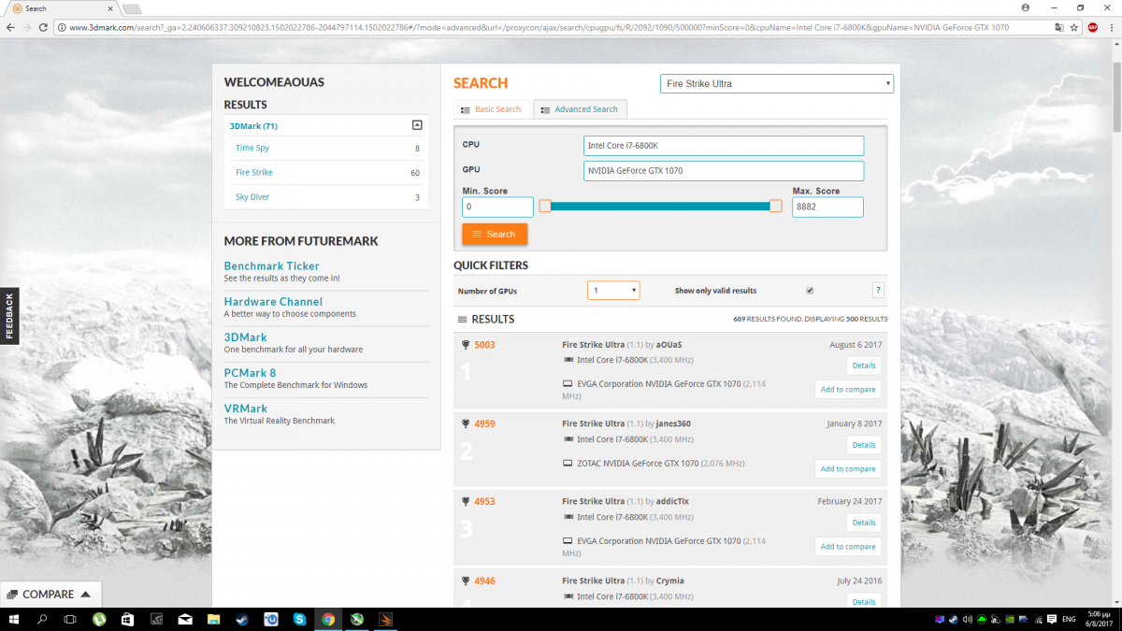Open Windows Start menu
Viewport: 1122px width, 631px height.
[x=15, y=619]
